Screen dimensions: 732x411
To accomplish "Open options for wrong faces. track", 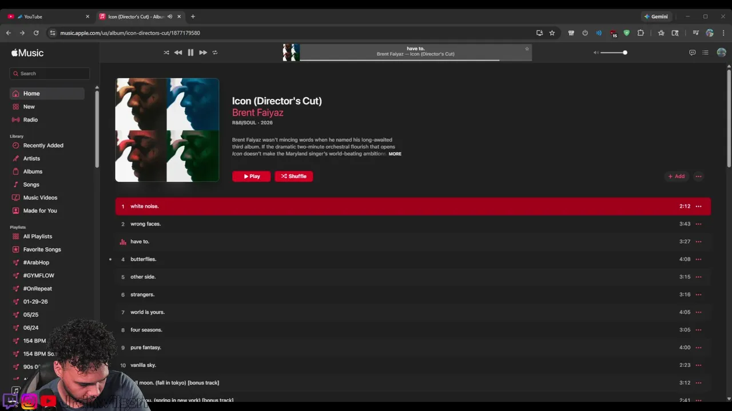I will (x=698, y=224).
